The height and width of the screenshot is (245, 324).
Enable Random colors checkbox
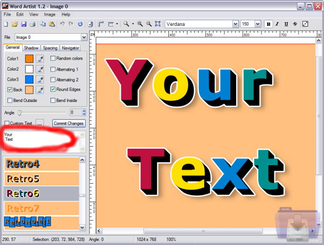click(x=53, y=58)
